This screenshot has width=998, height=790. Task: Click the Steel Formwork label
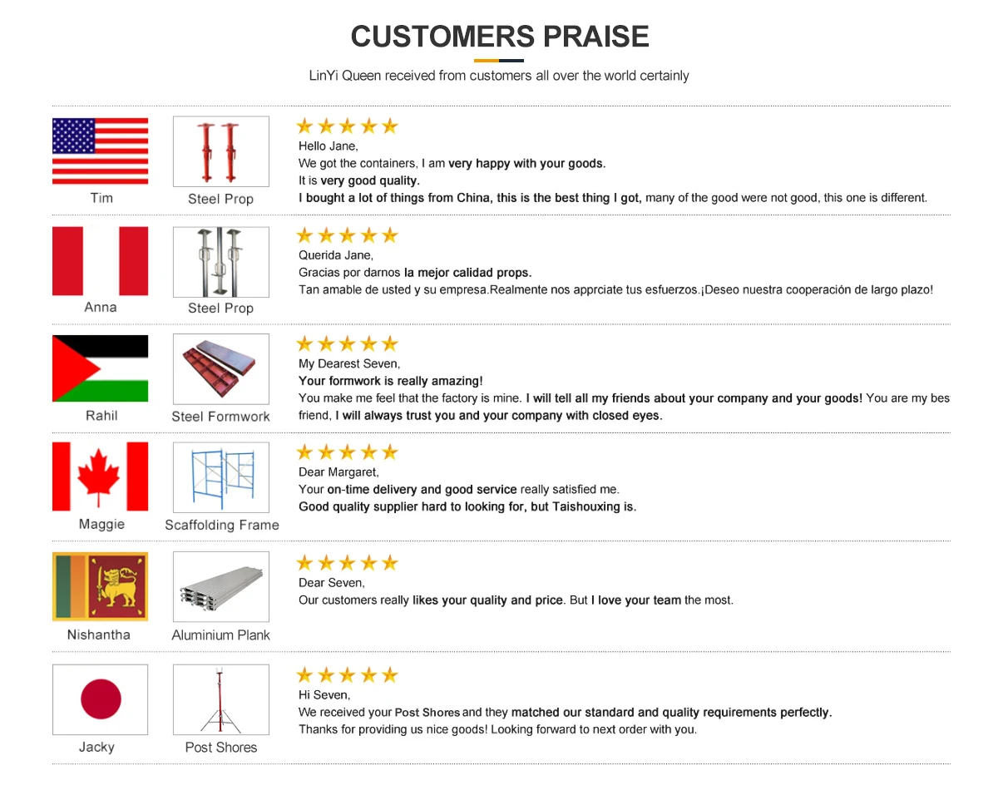[220, 417]
